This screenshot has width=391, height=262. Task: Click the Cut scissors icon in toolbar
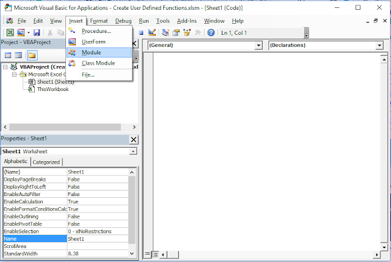tap(50, 32)
